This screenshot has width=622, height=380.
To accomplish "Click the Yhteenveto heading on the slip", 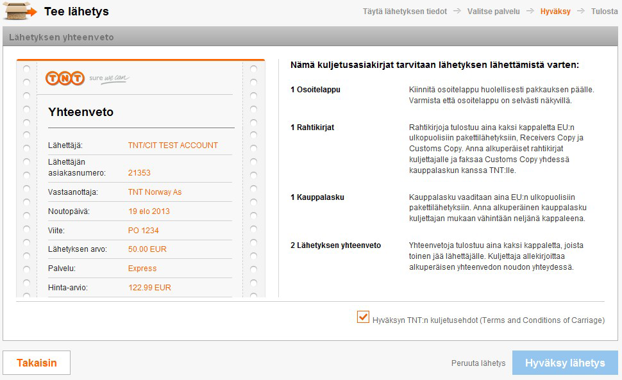I will click(x=81, y=112).
